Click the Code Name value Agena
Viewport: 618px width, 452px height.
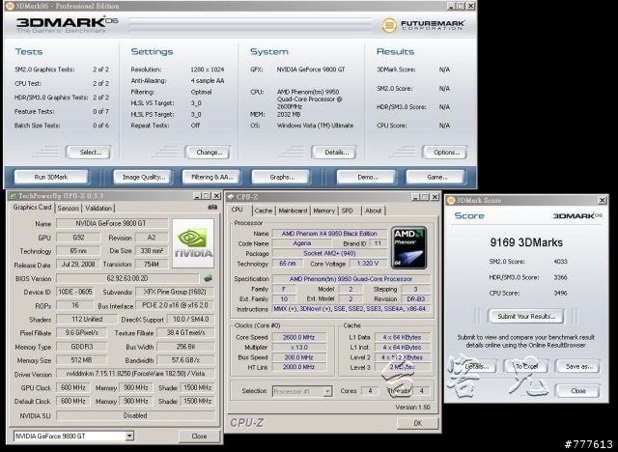[x=302, y=243]
